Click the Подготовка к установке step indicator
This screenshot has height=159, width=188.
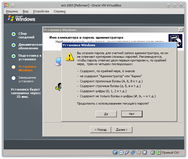click(x=14, y=56)
